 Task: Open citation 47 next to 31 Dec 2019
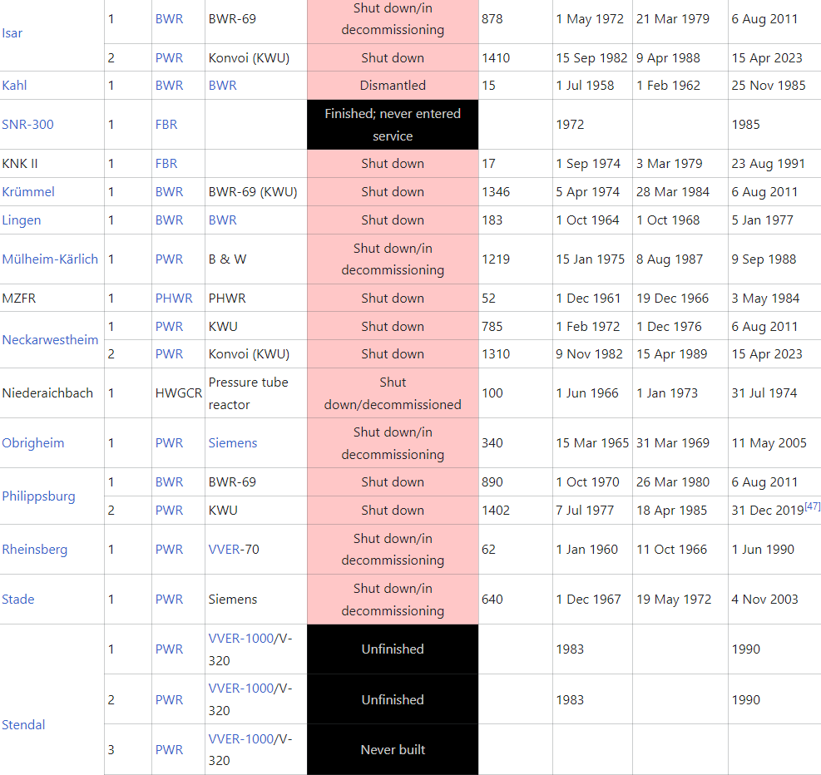click(x=812, y=506)
